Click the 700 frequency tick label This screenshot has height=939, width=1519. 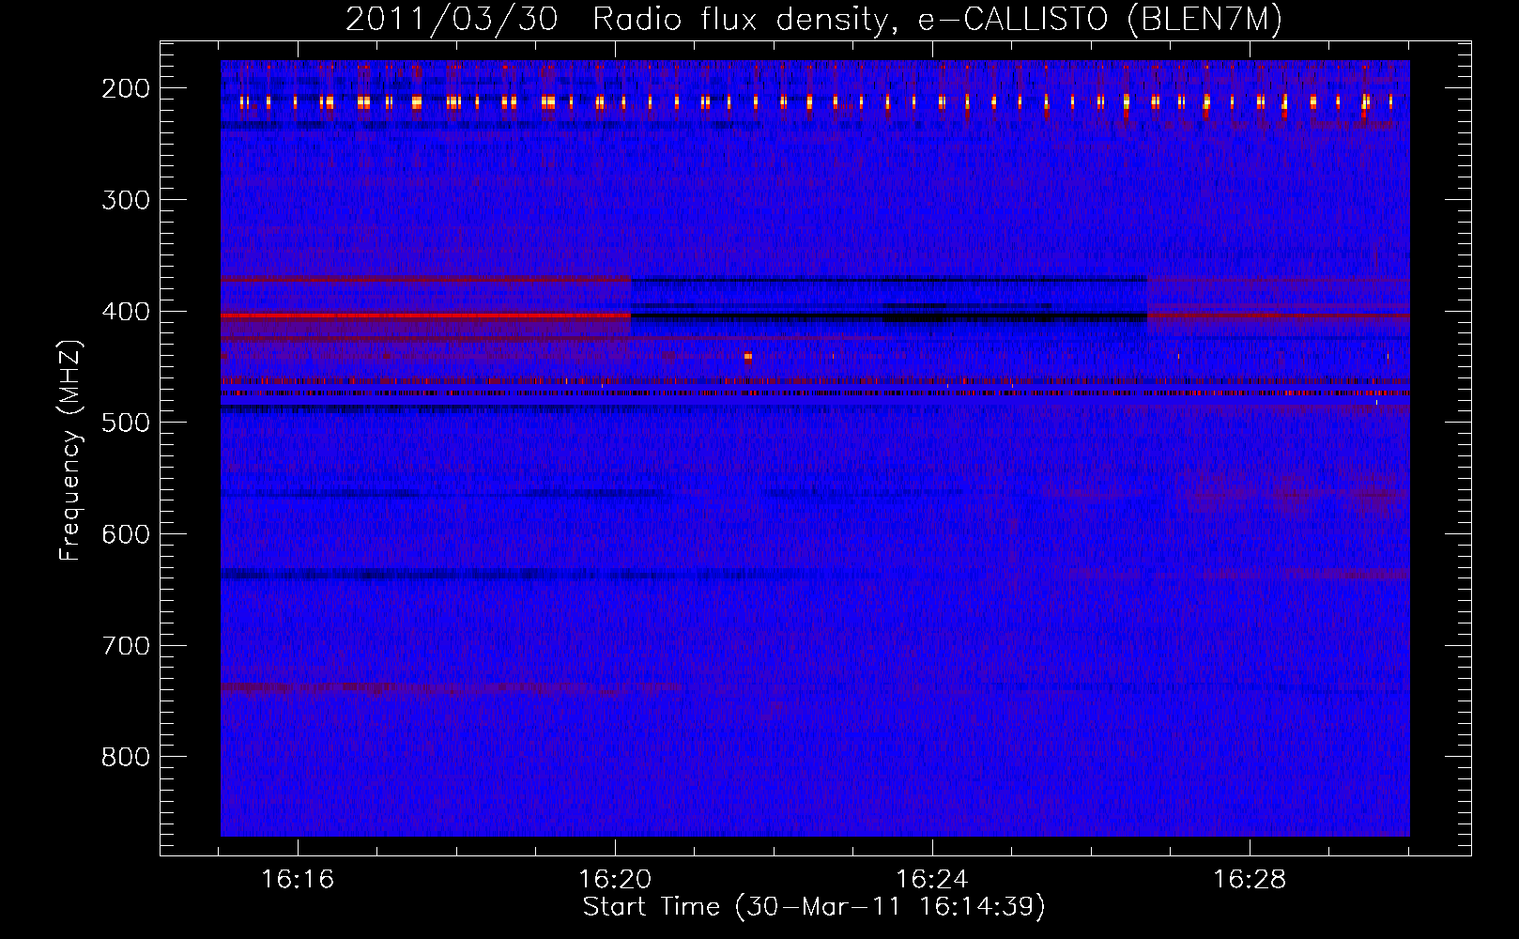126,646
